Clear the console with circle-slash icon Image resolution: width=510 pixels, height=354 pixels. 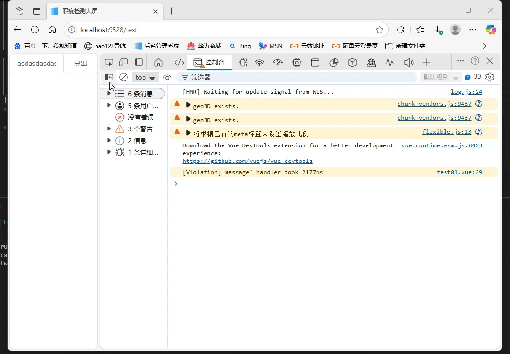click(124, 77)
